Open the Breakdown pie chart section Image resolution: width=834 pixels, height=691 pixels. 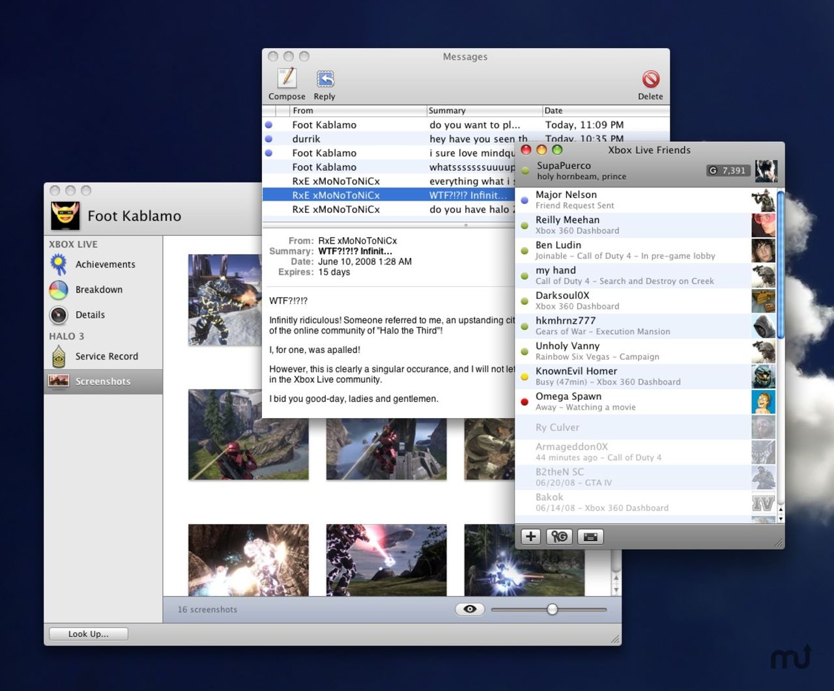point(98,290)
